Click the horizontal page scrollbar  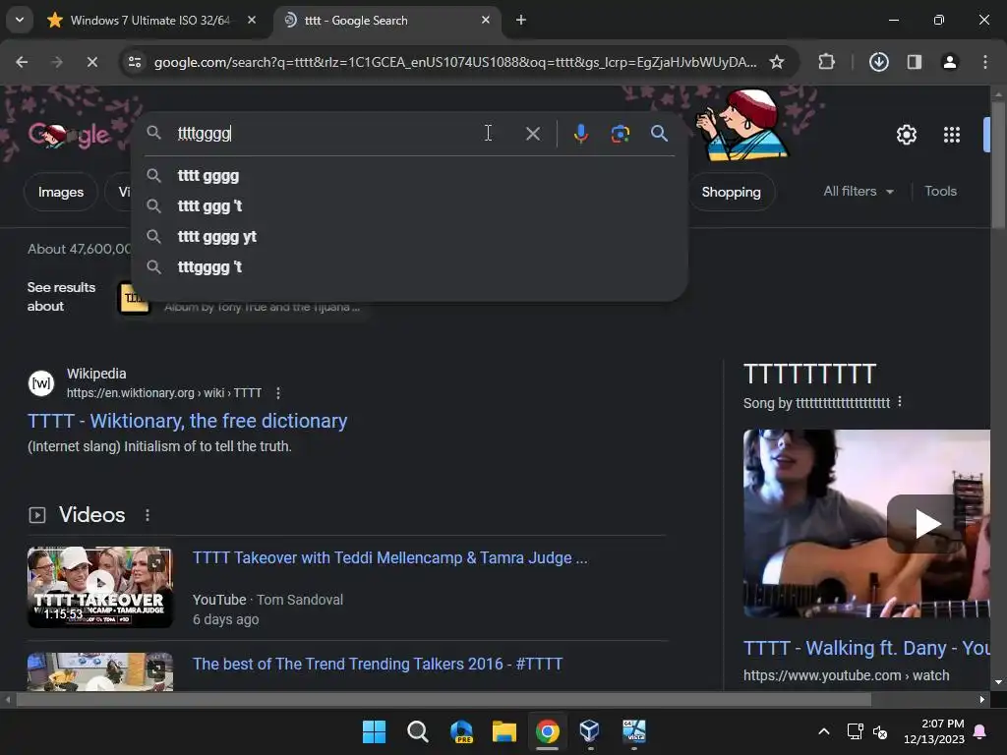[444, 699]
